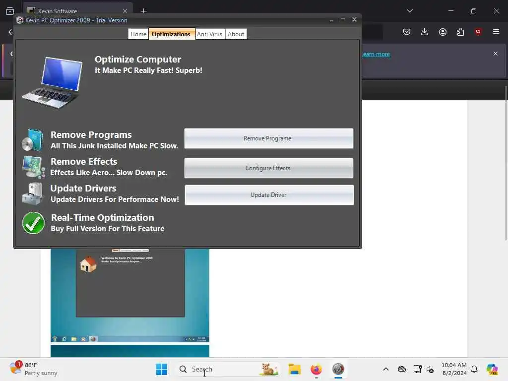
Task: Open the clock showing 10:04 AM
Action: pyautogui.click(x=454, y=369)
